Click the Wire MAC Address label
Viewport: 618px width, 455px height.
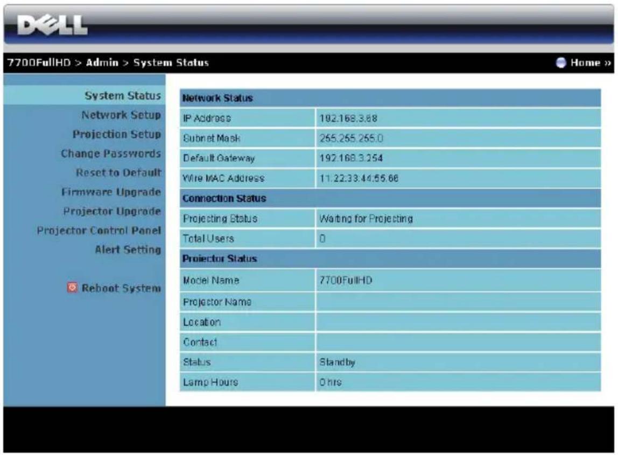[x=223, y=178]
